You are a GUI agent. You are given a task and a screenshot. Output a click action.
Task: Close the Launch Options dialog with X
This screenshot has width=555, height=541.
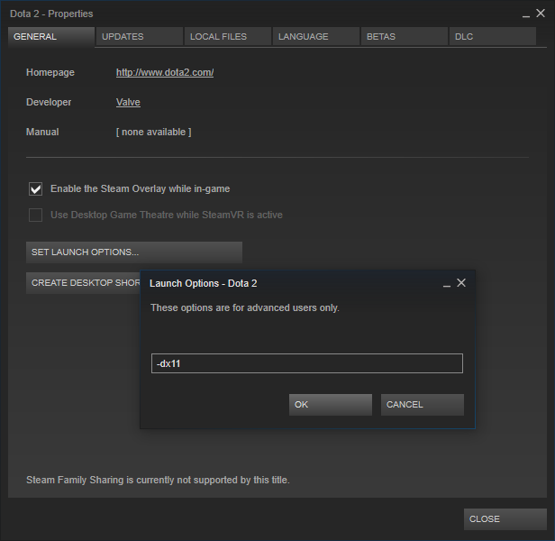coord(461,283)
